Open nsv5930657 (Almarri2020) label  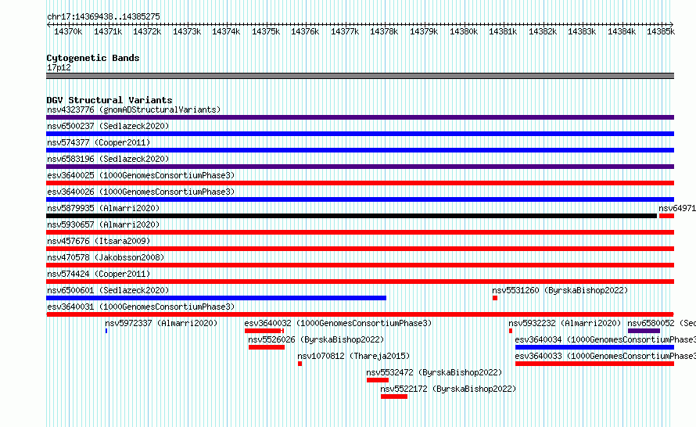pyautogui.click(x=103, y=224)
